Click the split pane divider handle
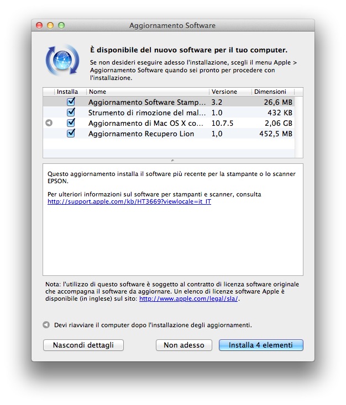Image resolution: width=346 pixels, height=405 pixels. 172,161
